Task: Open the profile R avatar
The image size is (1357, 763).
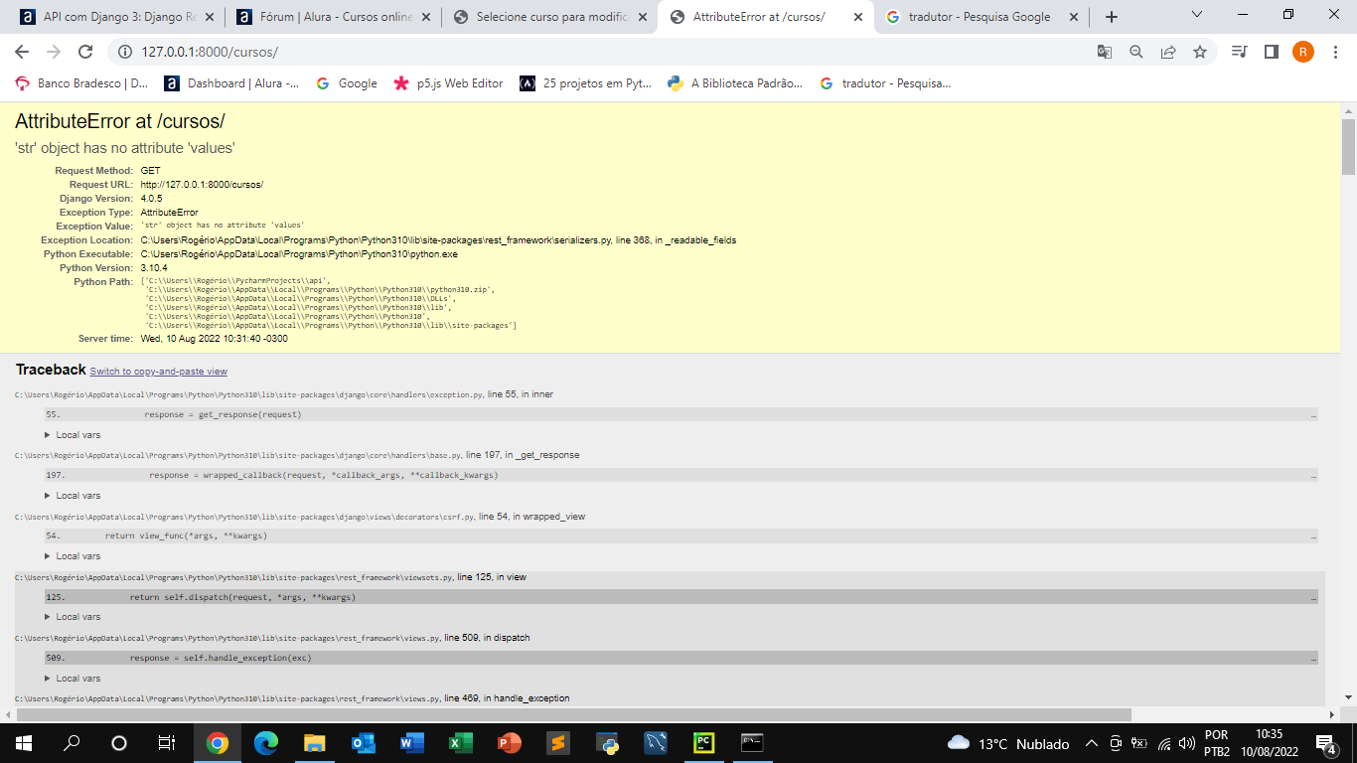Action: (x=1303, y=52)
